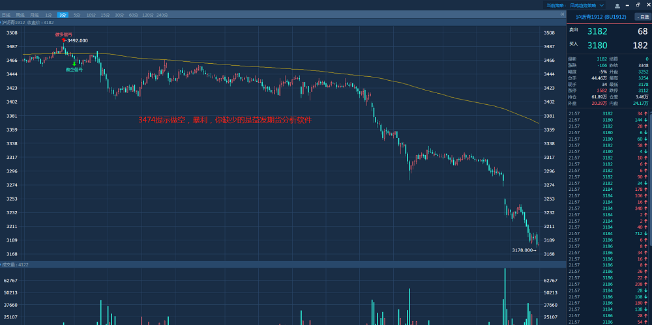652x325 pixels.
Task: Click the 3178.000 low price marker
Action: (x=524, y=250)
